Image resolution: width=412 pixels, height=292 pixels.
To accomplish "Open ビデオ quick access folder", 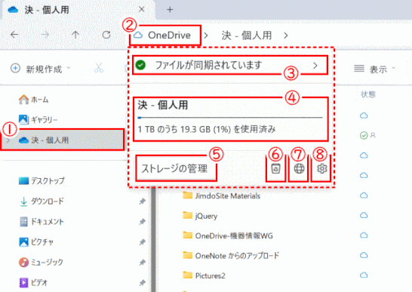I will (33, 282).
